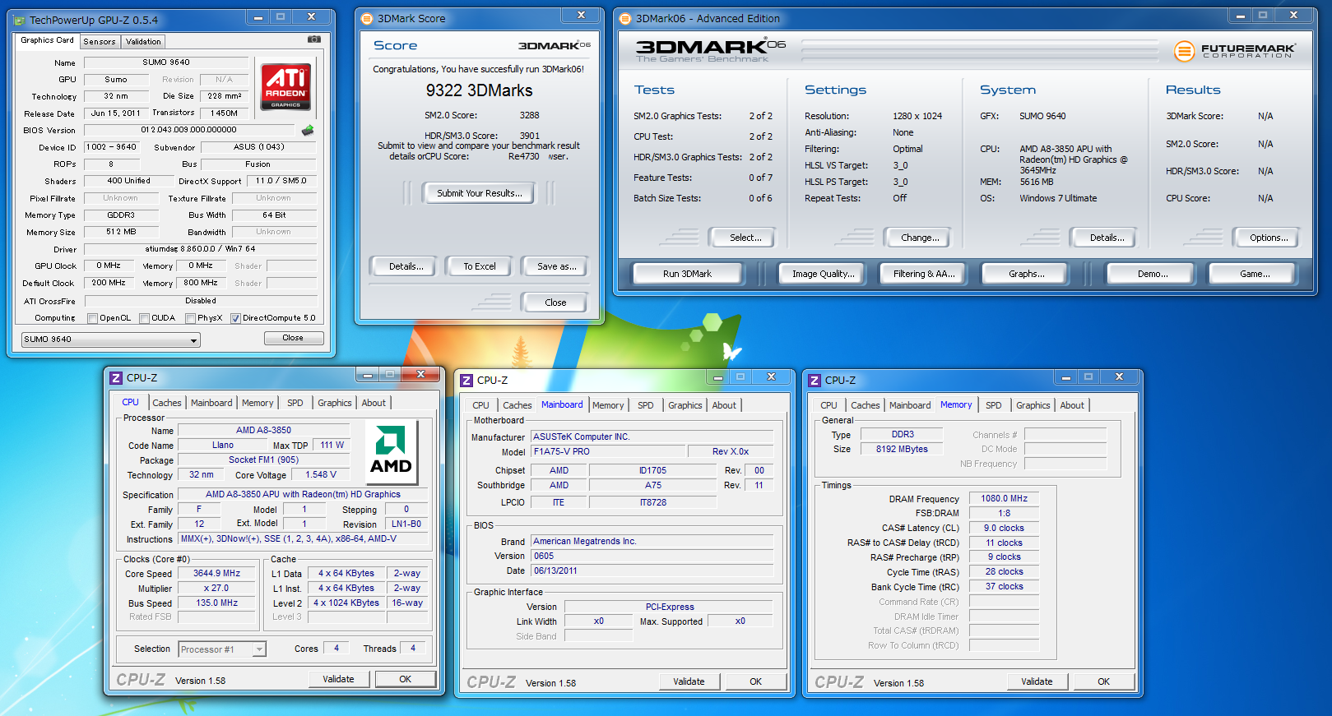Click the TechPowerUp GPU-Z title bar icon
Image resolution: width=1332 pixels, height=716 pixels.
coord(20,20)
